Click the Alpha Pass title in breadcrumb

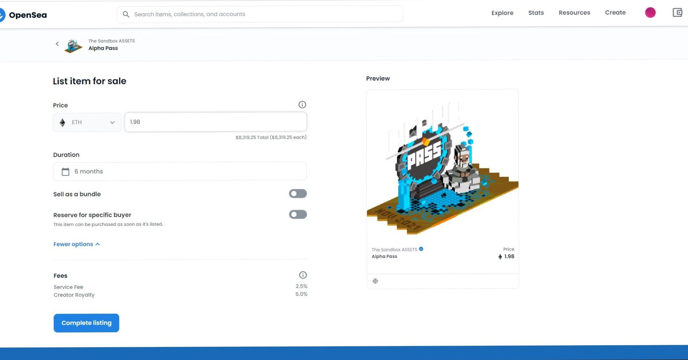103,48
